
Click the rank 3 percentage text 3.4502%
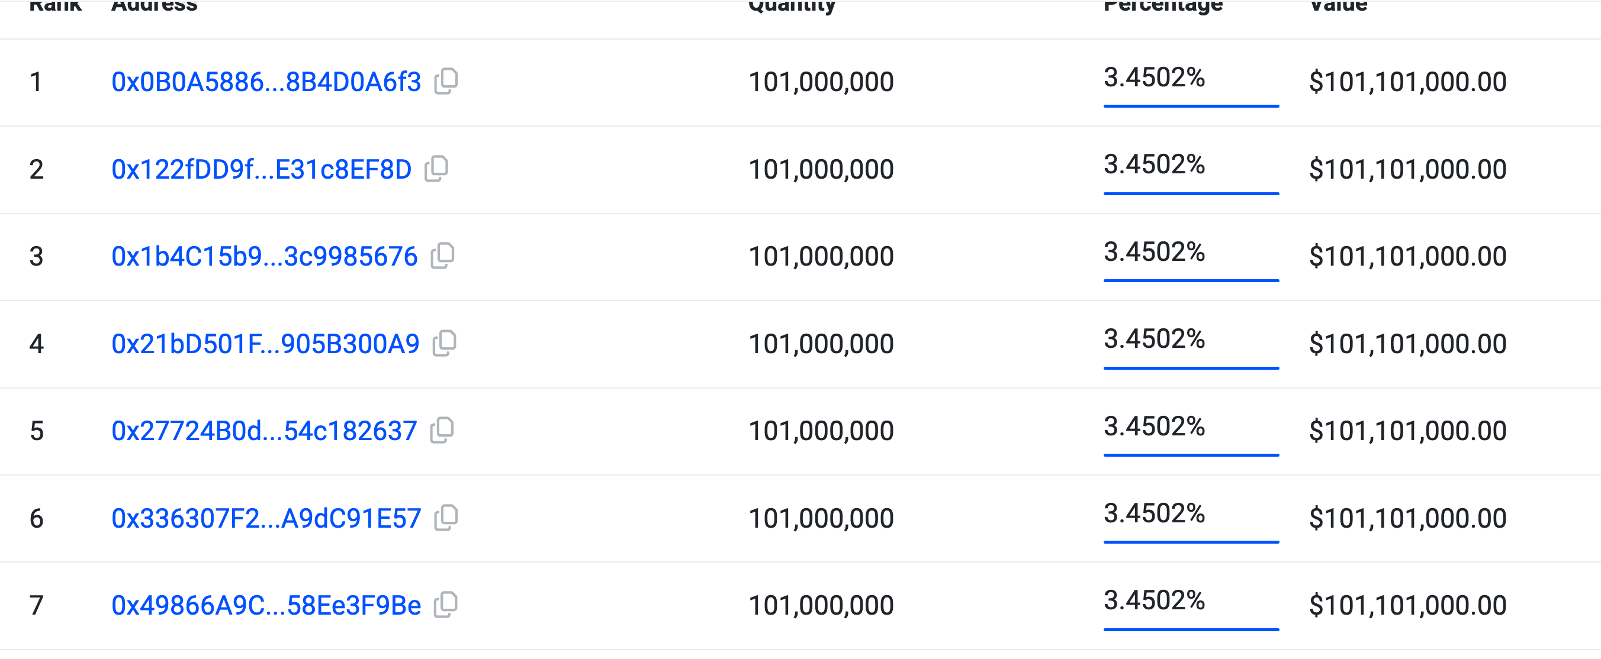(1153, 252)
